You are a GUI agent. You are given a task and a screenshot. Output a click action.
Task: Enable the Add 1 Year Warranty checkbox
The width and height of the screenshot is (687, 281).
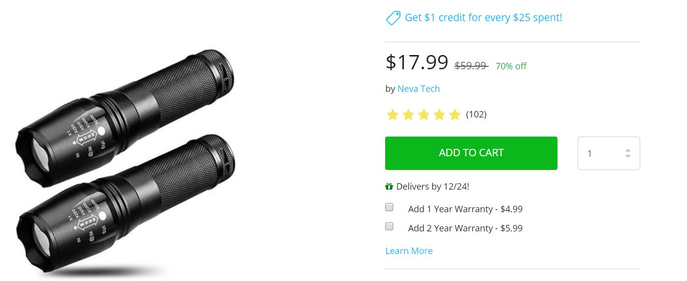(389, 207)
